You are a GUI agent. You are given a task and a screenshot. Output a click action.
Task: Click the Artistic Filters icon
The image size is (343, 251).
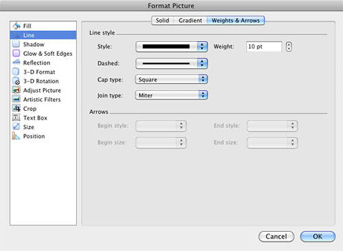[16, 99]
